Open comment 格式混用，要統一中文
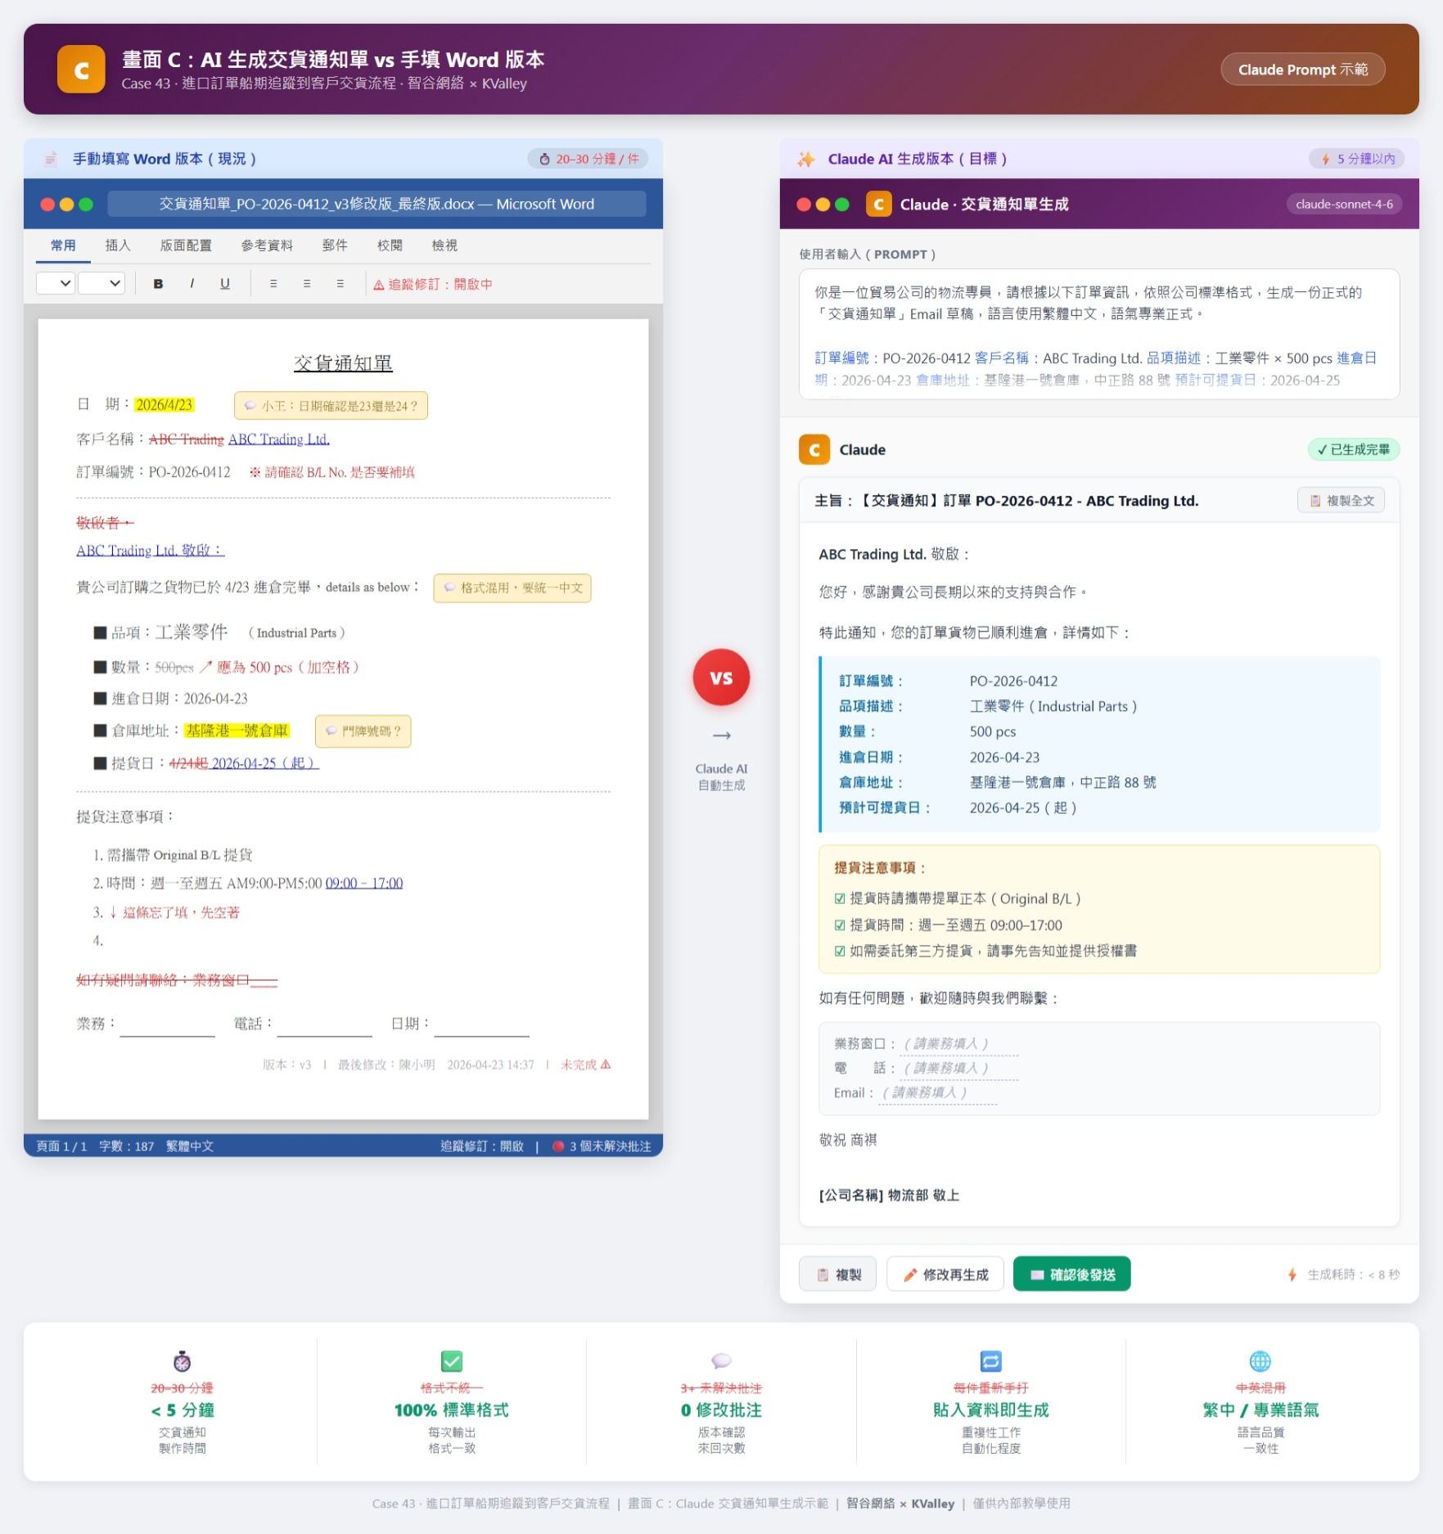 (x=512, y=587)
